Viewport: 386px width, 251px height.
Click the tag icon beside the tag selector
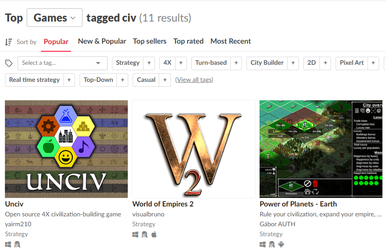point(9,63)
